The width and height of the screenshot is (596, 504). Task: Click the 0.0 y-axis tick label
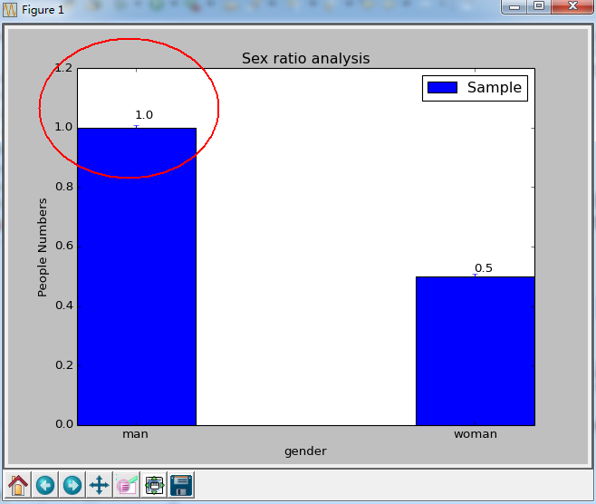pos(63,424)
